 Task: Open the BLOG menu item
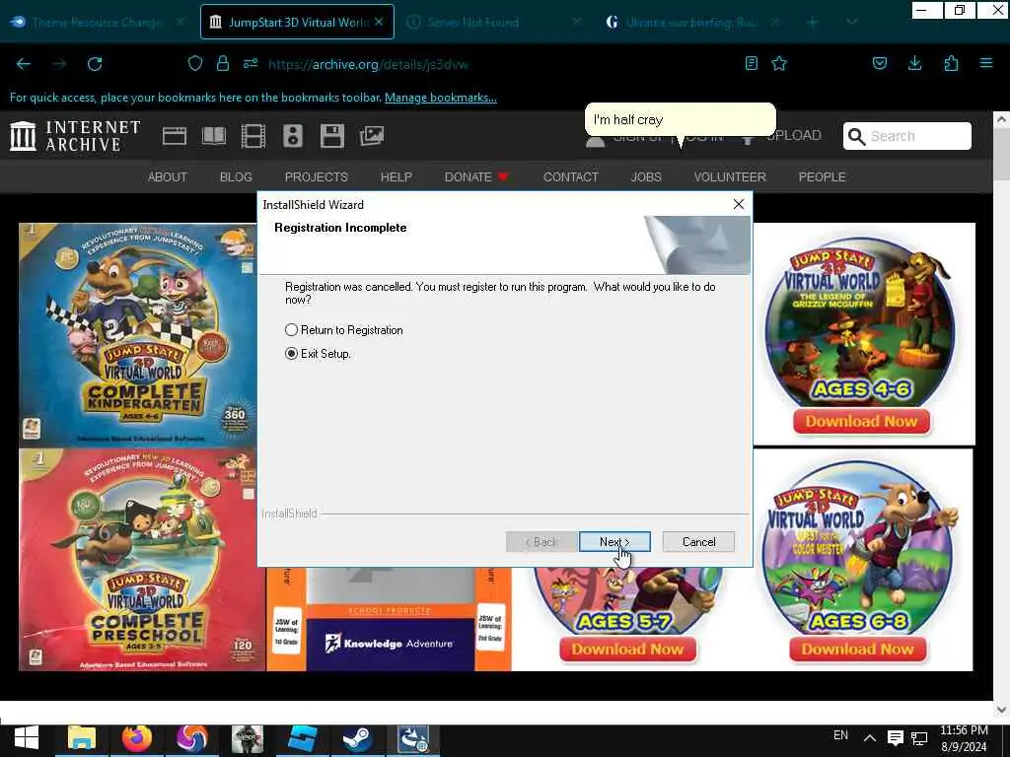236,177
